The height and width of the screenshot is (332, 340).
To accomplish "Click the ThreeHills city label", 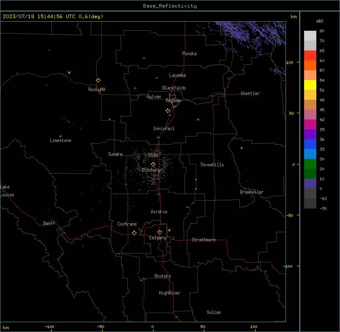I will click(x=212, y=165).
